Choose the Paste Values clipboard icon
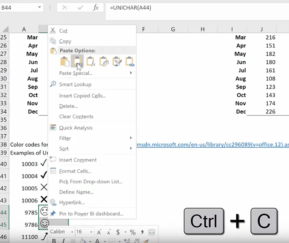Viewport: 289px width, 243px height. point(77,61)
